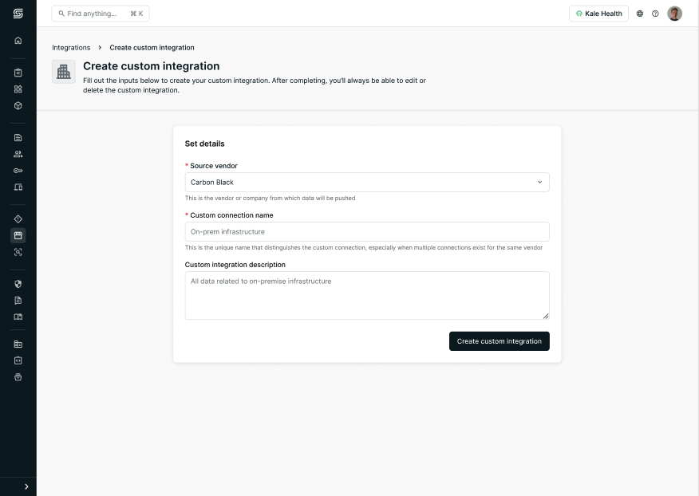This screenshot has width=699, height=496.
Task: Open the Kale Health workspace switcher
Action: click(x=598, y=14)
